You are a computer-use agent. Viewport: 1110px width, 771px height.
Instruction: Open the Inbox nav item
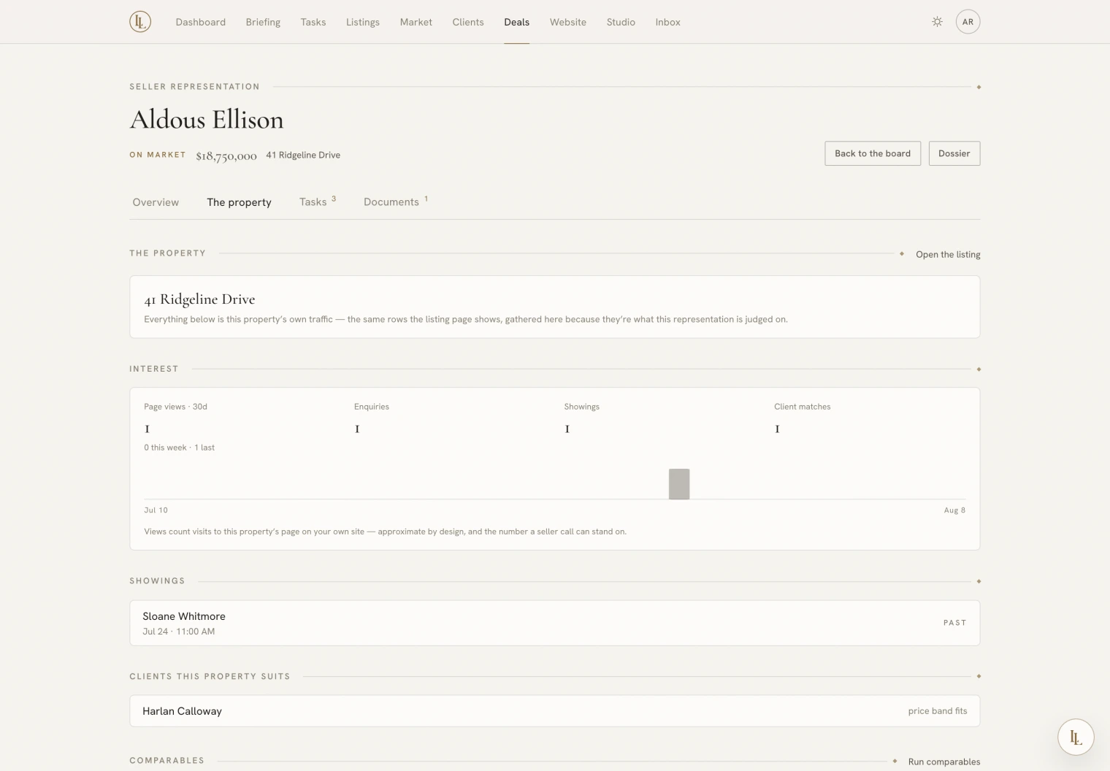tap(667, 22)
